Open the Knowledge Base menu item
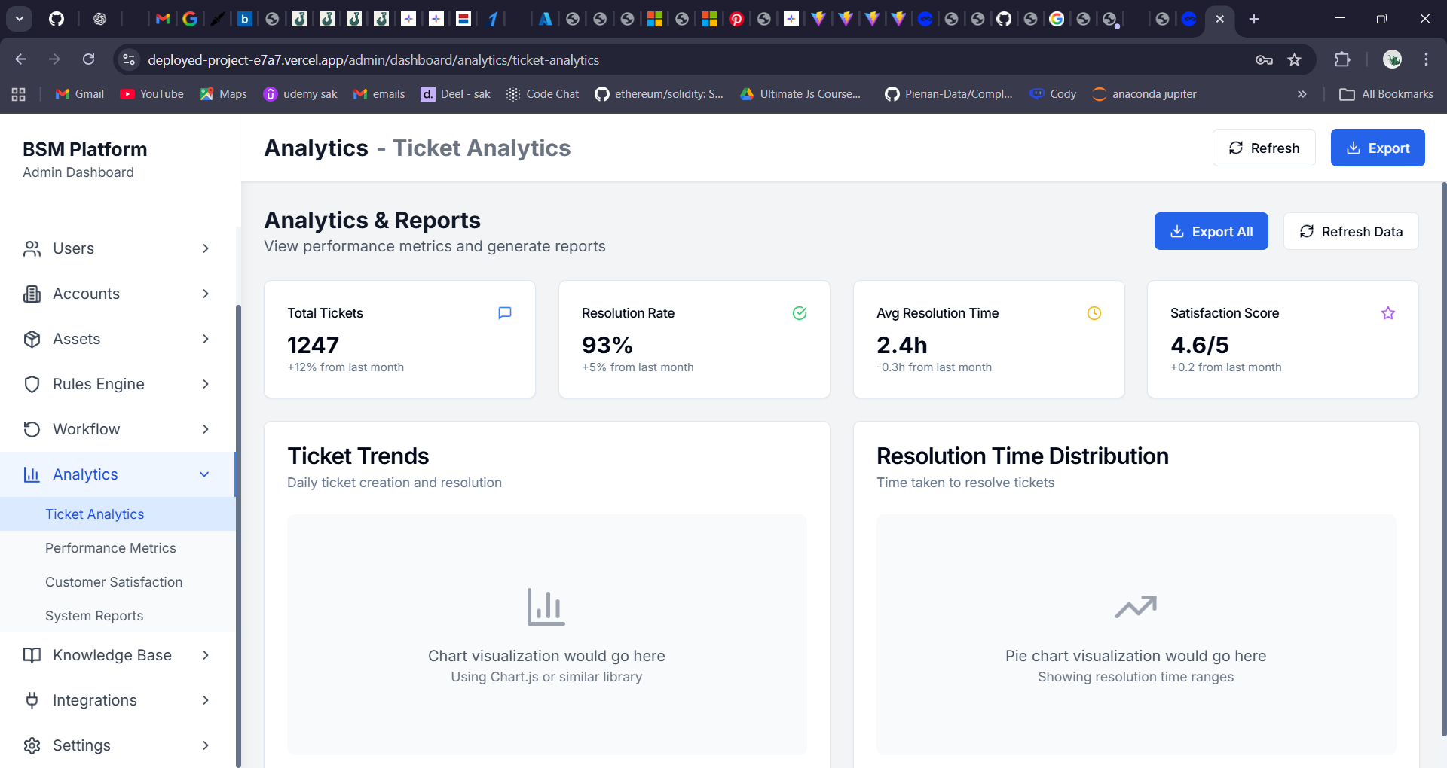The width and height of the screenshot is (1447, 768). click(x=118, y=655)
